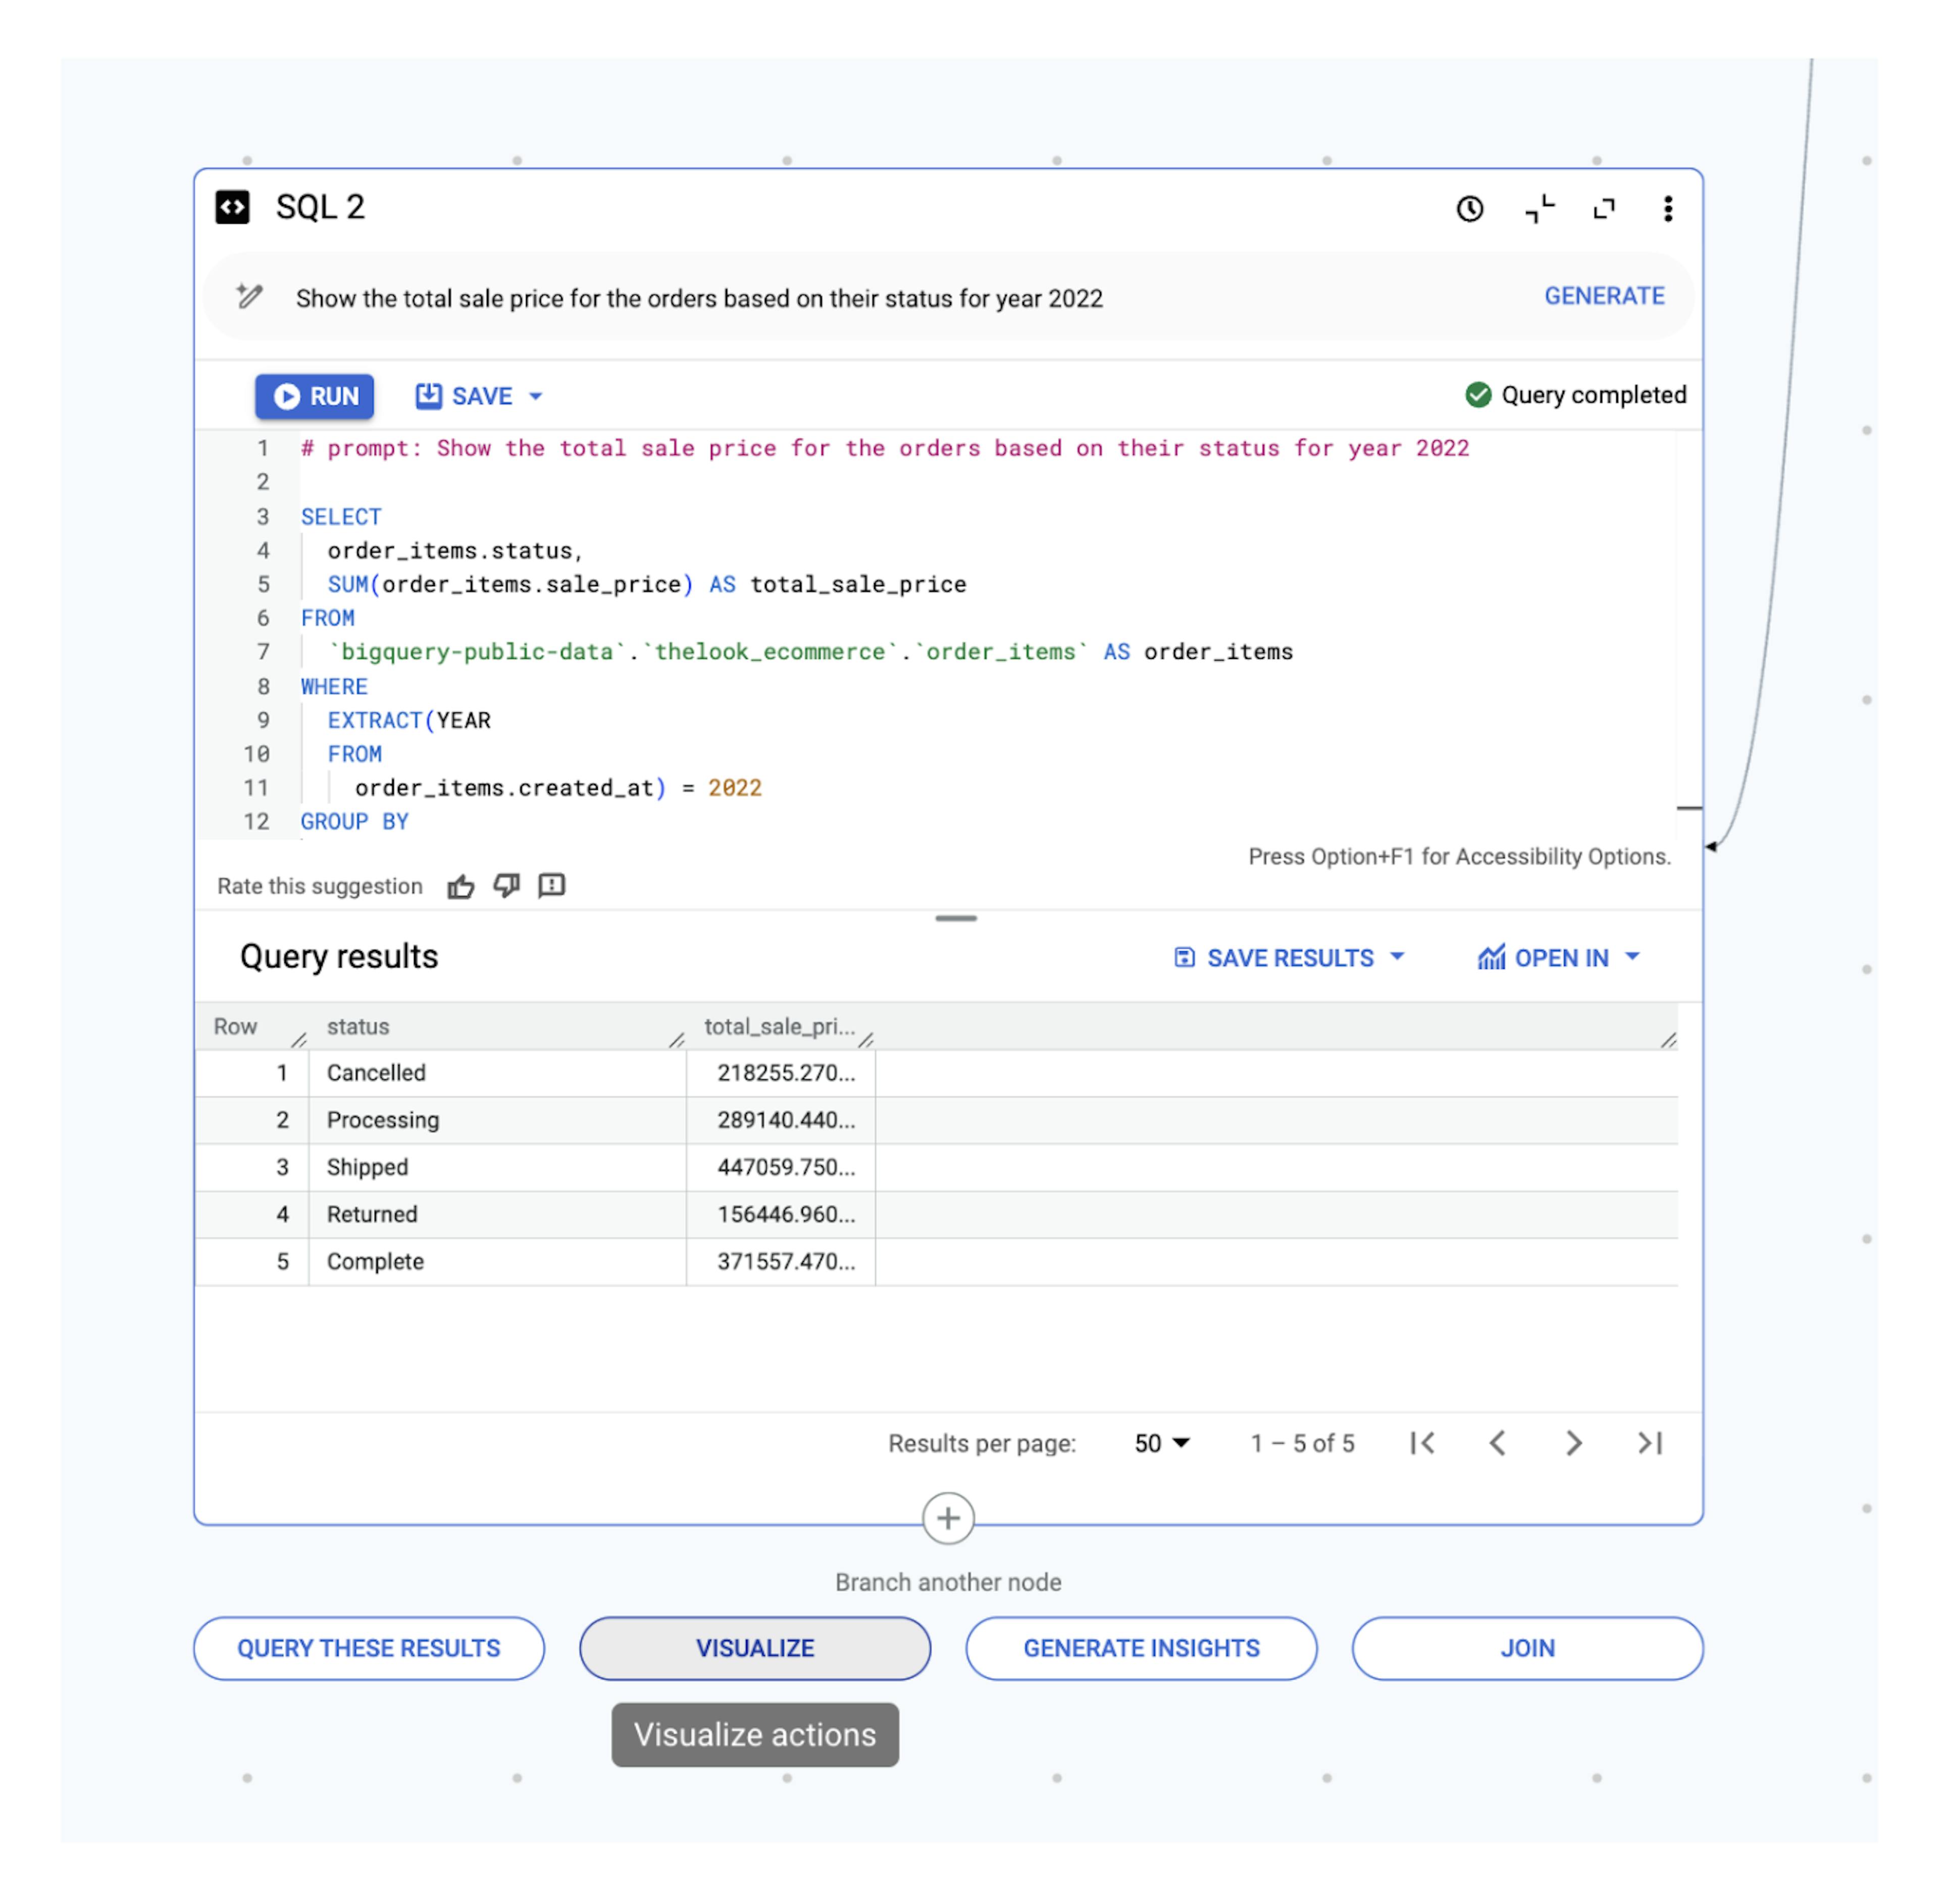
Task: Click GROUP BY on line 12
Action: [x=354, y=822]
